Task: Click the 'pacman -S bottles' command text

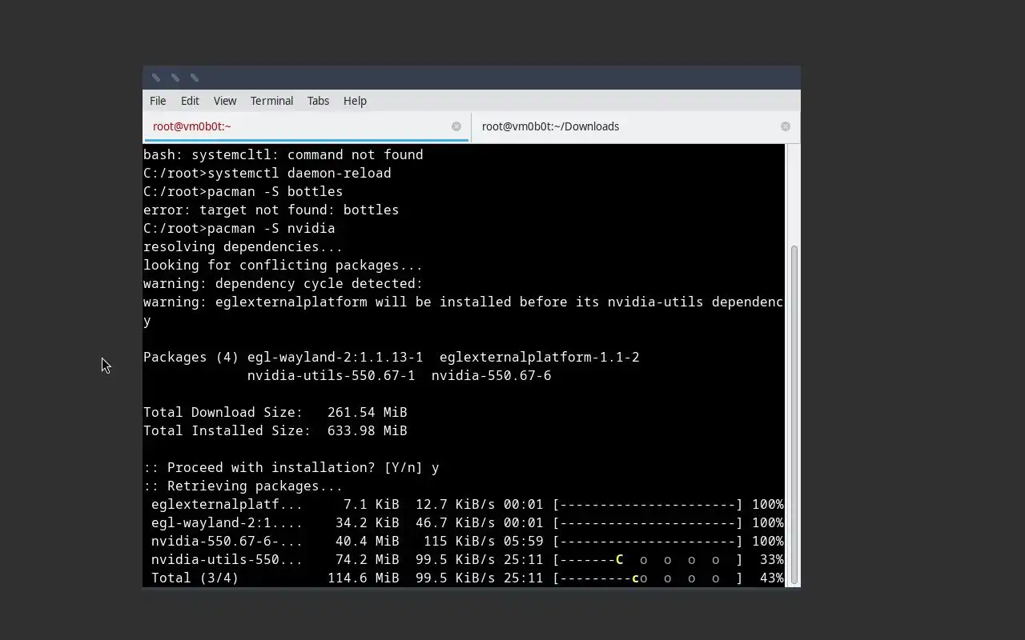Action: [x=275, y=192]
